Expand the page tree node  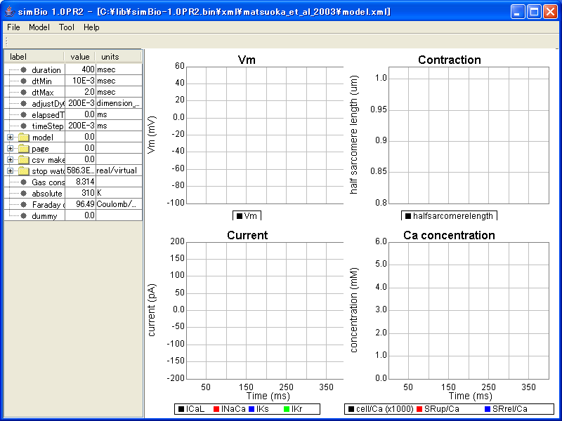click(x=10, y=148)
